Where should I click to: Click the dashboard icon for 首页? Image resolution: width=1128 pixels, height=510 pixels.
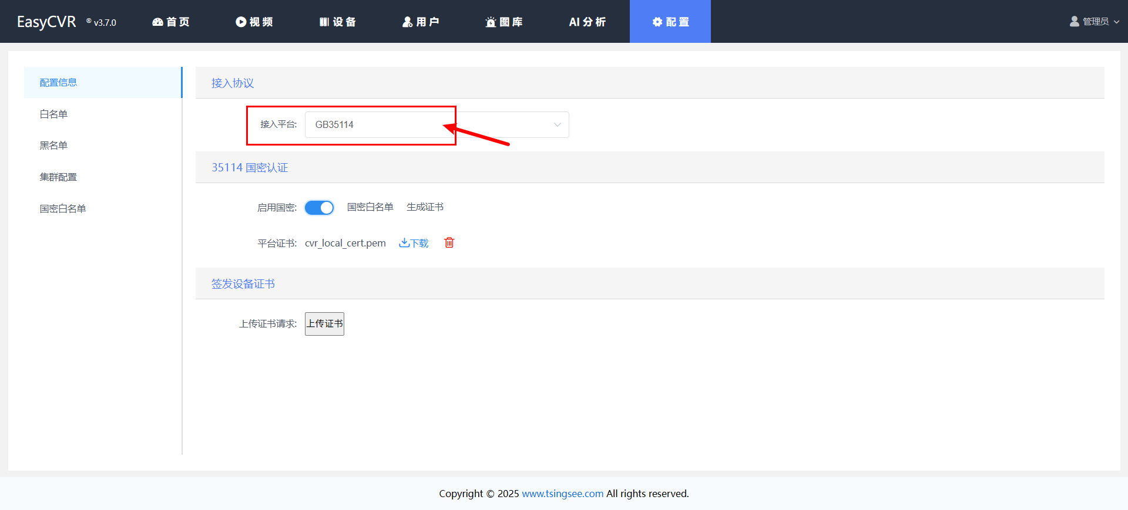pos(157,22)
